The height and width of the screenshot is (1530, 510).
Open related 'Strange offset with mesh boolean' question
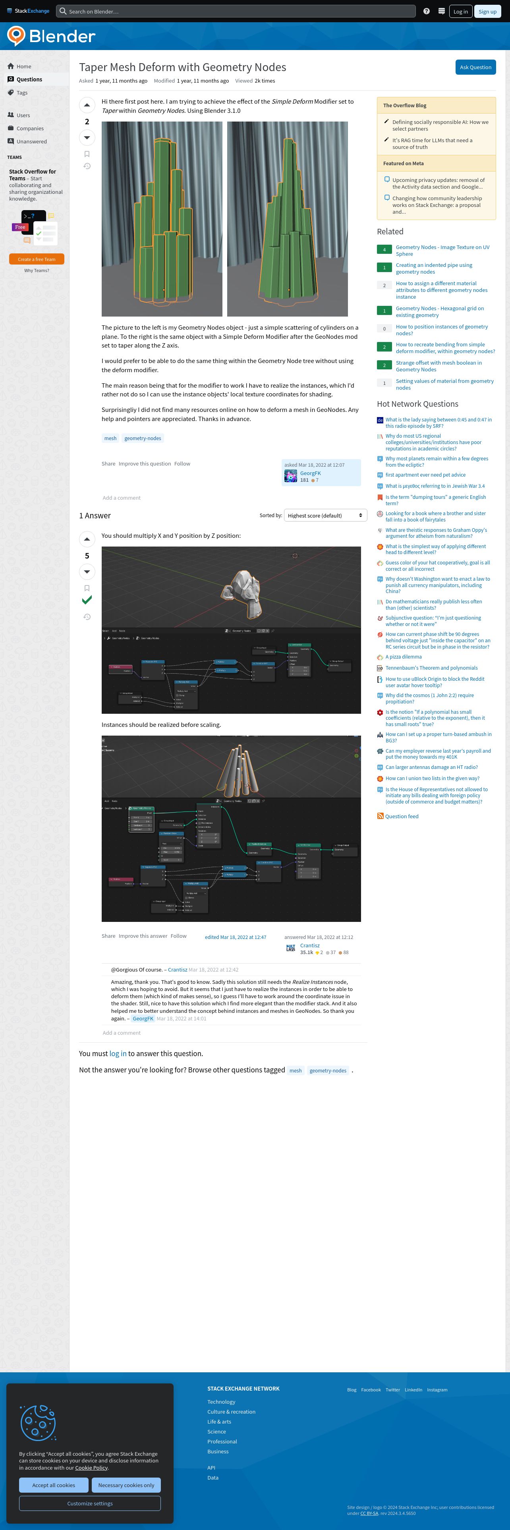[x=439, y=367]
